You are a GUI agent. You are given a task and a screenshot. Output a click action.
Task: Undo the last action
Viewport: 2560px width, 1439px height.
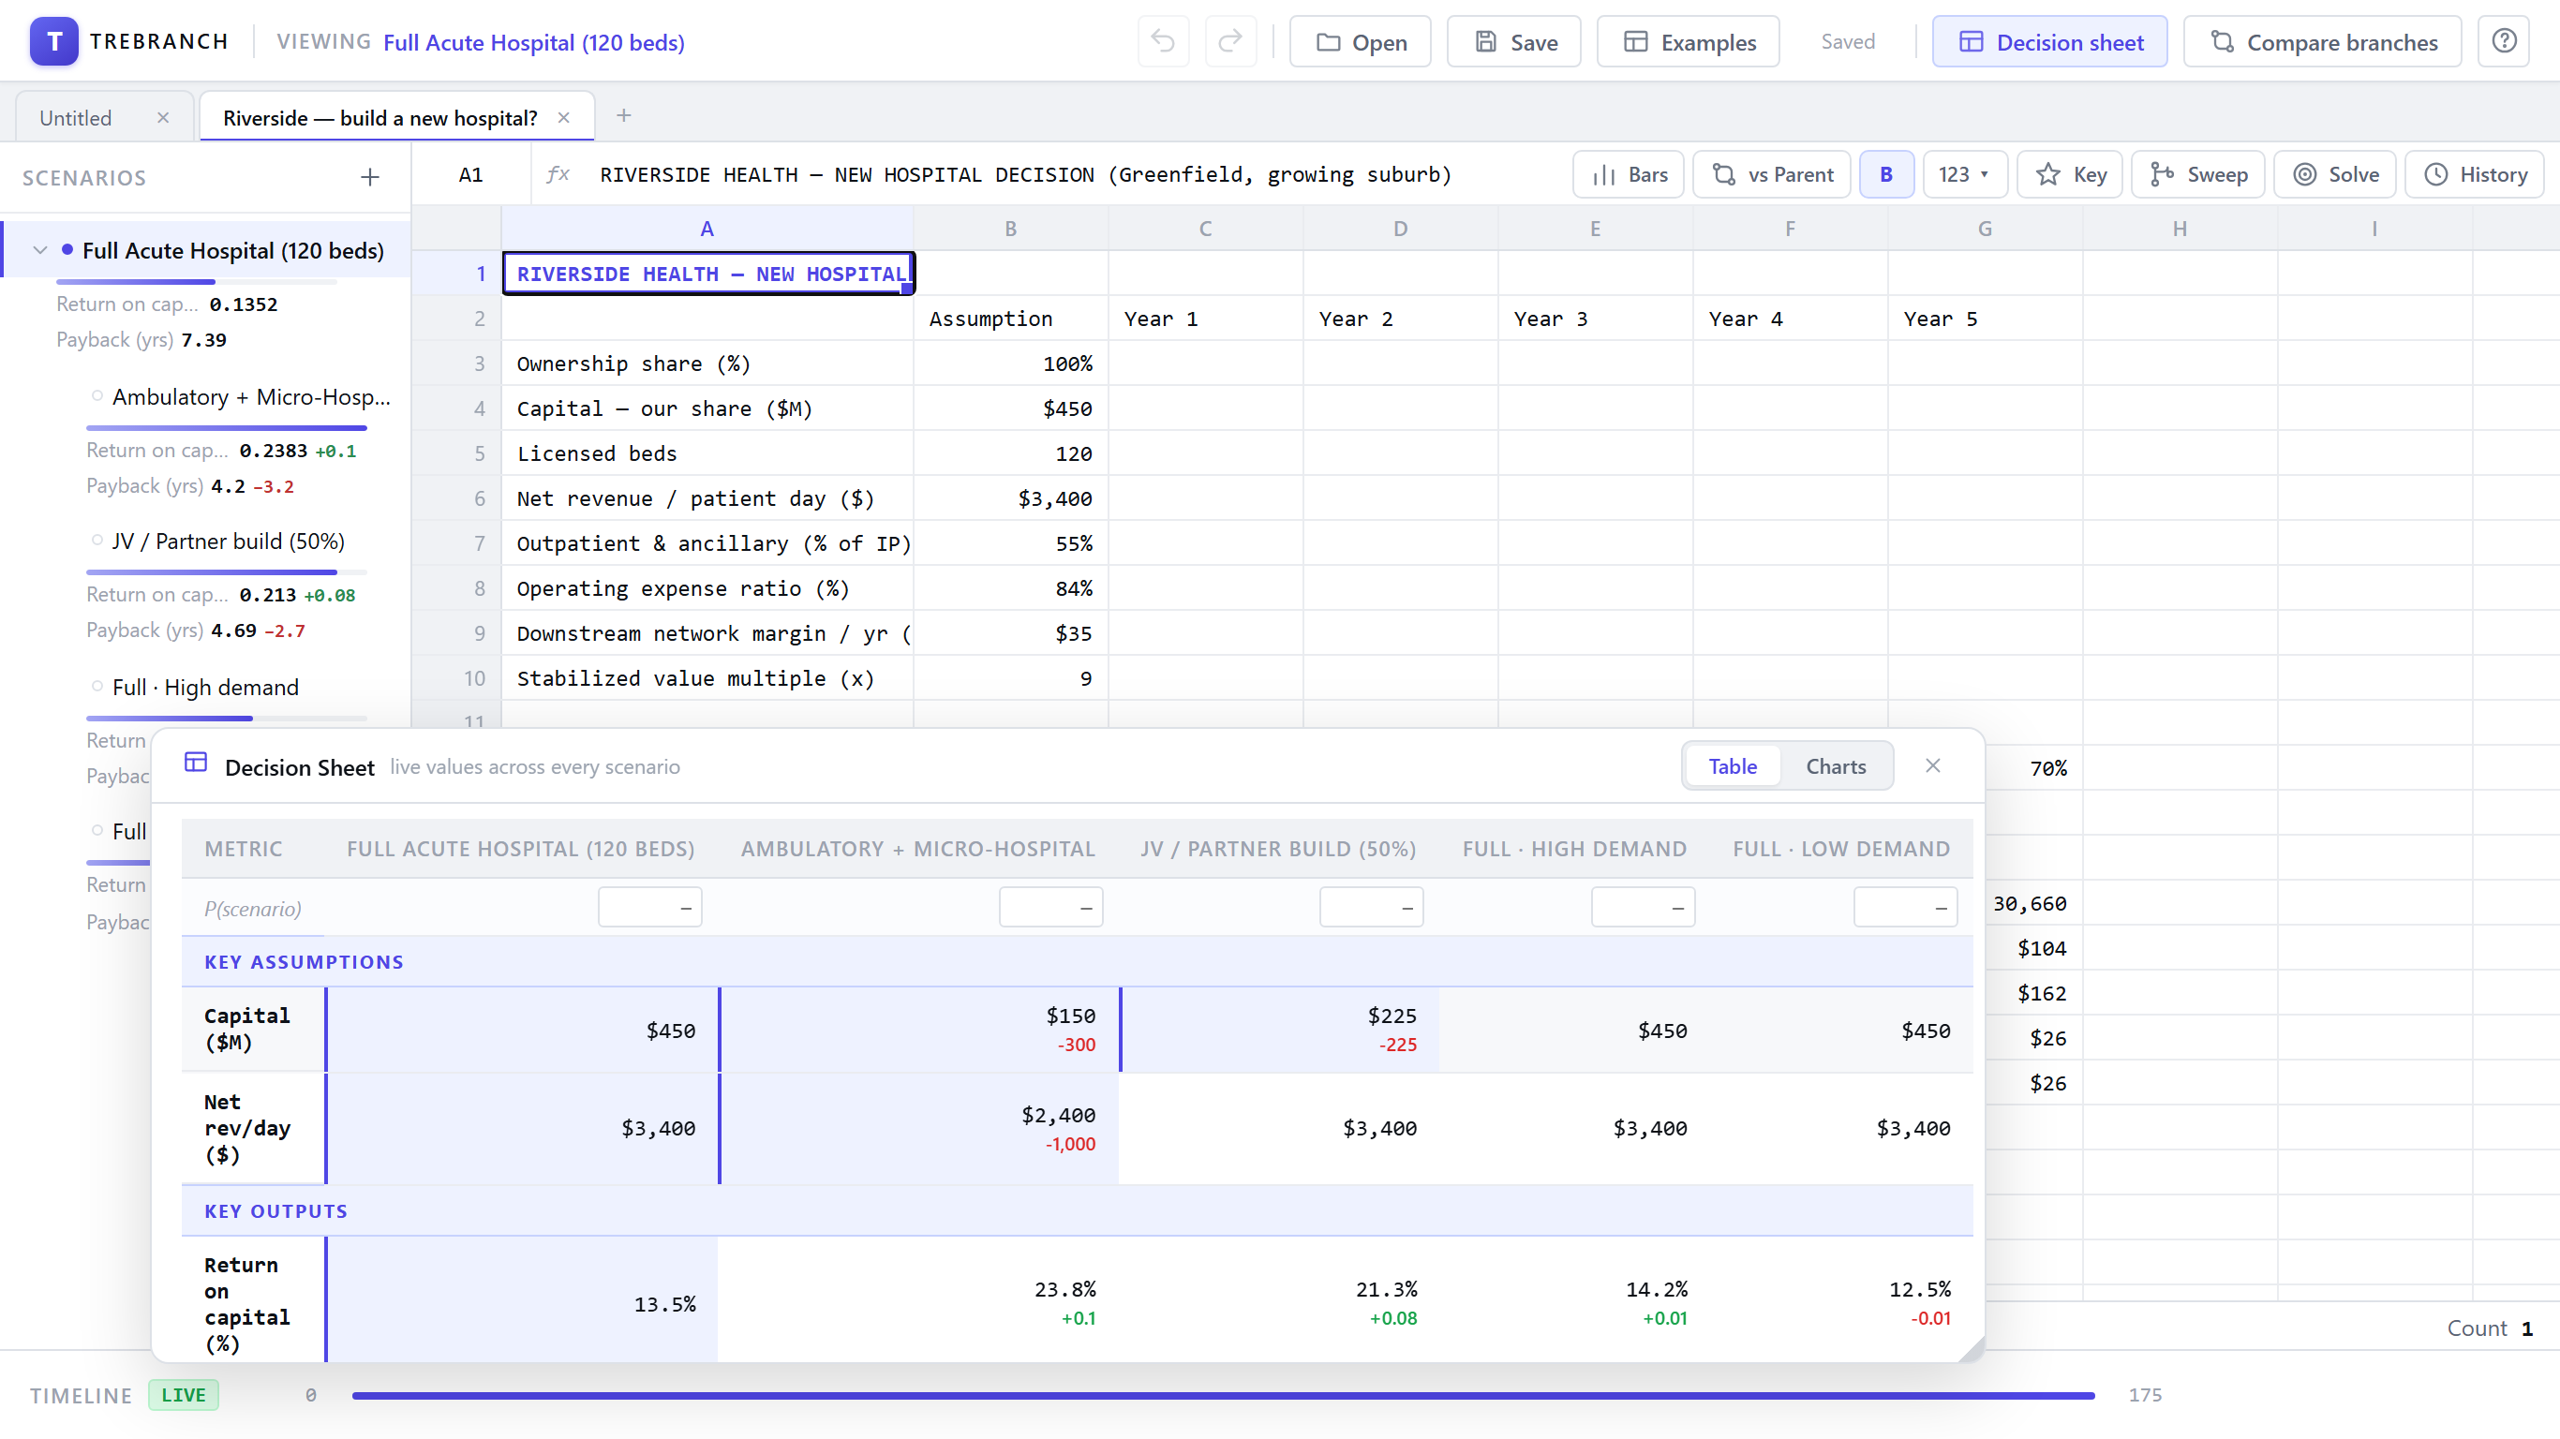click(1163, 42)
